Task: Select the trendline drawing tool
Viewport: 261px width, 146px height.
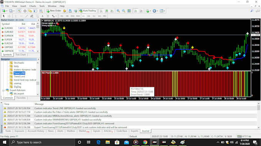Action: click(x=26, y=16)
